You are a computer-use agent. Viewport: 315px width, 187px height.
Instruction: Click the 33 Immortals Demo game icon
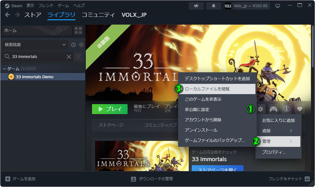pos(11,77)
